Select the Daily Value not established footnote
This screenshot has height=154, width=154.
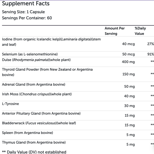34,152
